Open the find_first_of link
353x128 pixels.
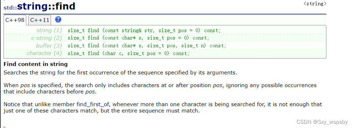coord(93,104)
